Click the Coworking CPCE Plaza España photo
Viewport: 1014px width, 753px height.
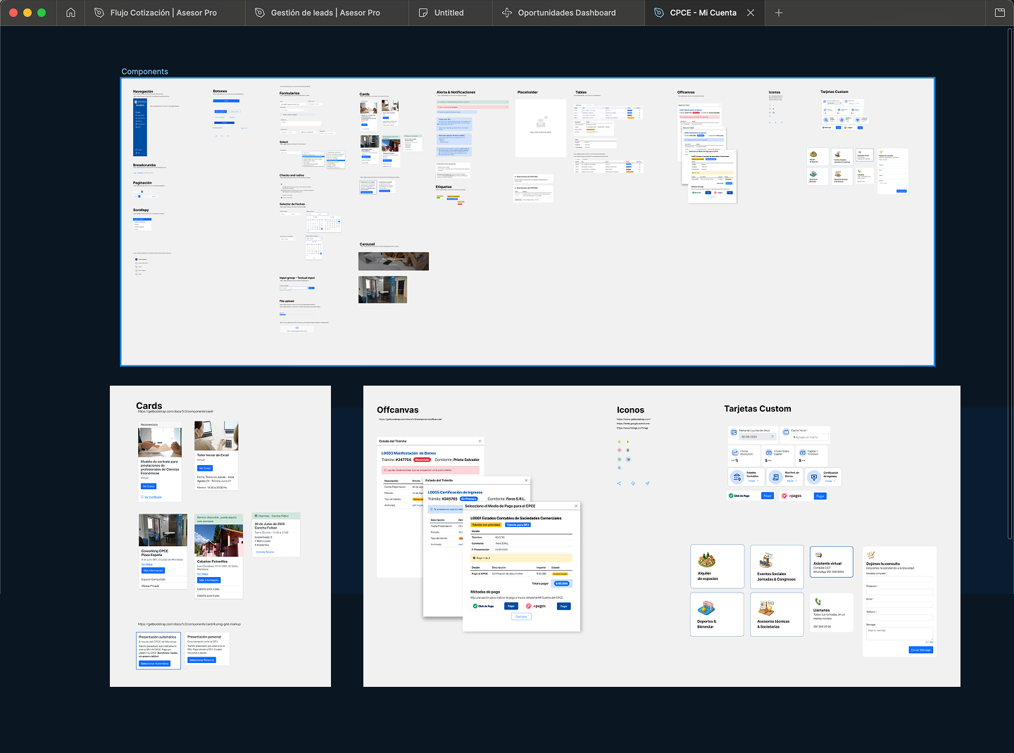[x=163, y=531]
